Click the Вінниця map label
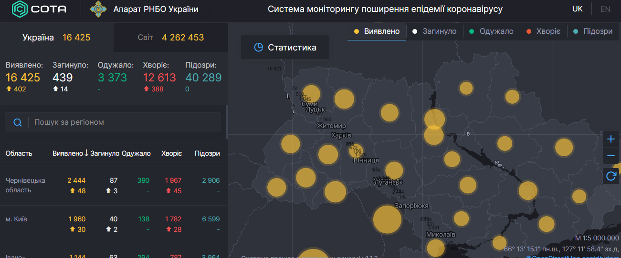The image size is (621, 258). tap(366, 160)
